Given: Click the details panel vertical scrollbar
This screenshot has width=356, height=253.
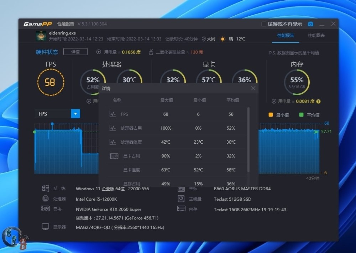Looking at the screenshot, I should coord(248,140).
